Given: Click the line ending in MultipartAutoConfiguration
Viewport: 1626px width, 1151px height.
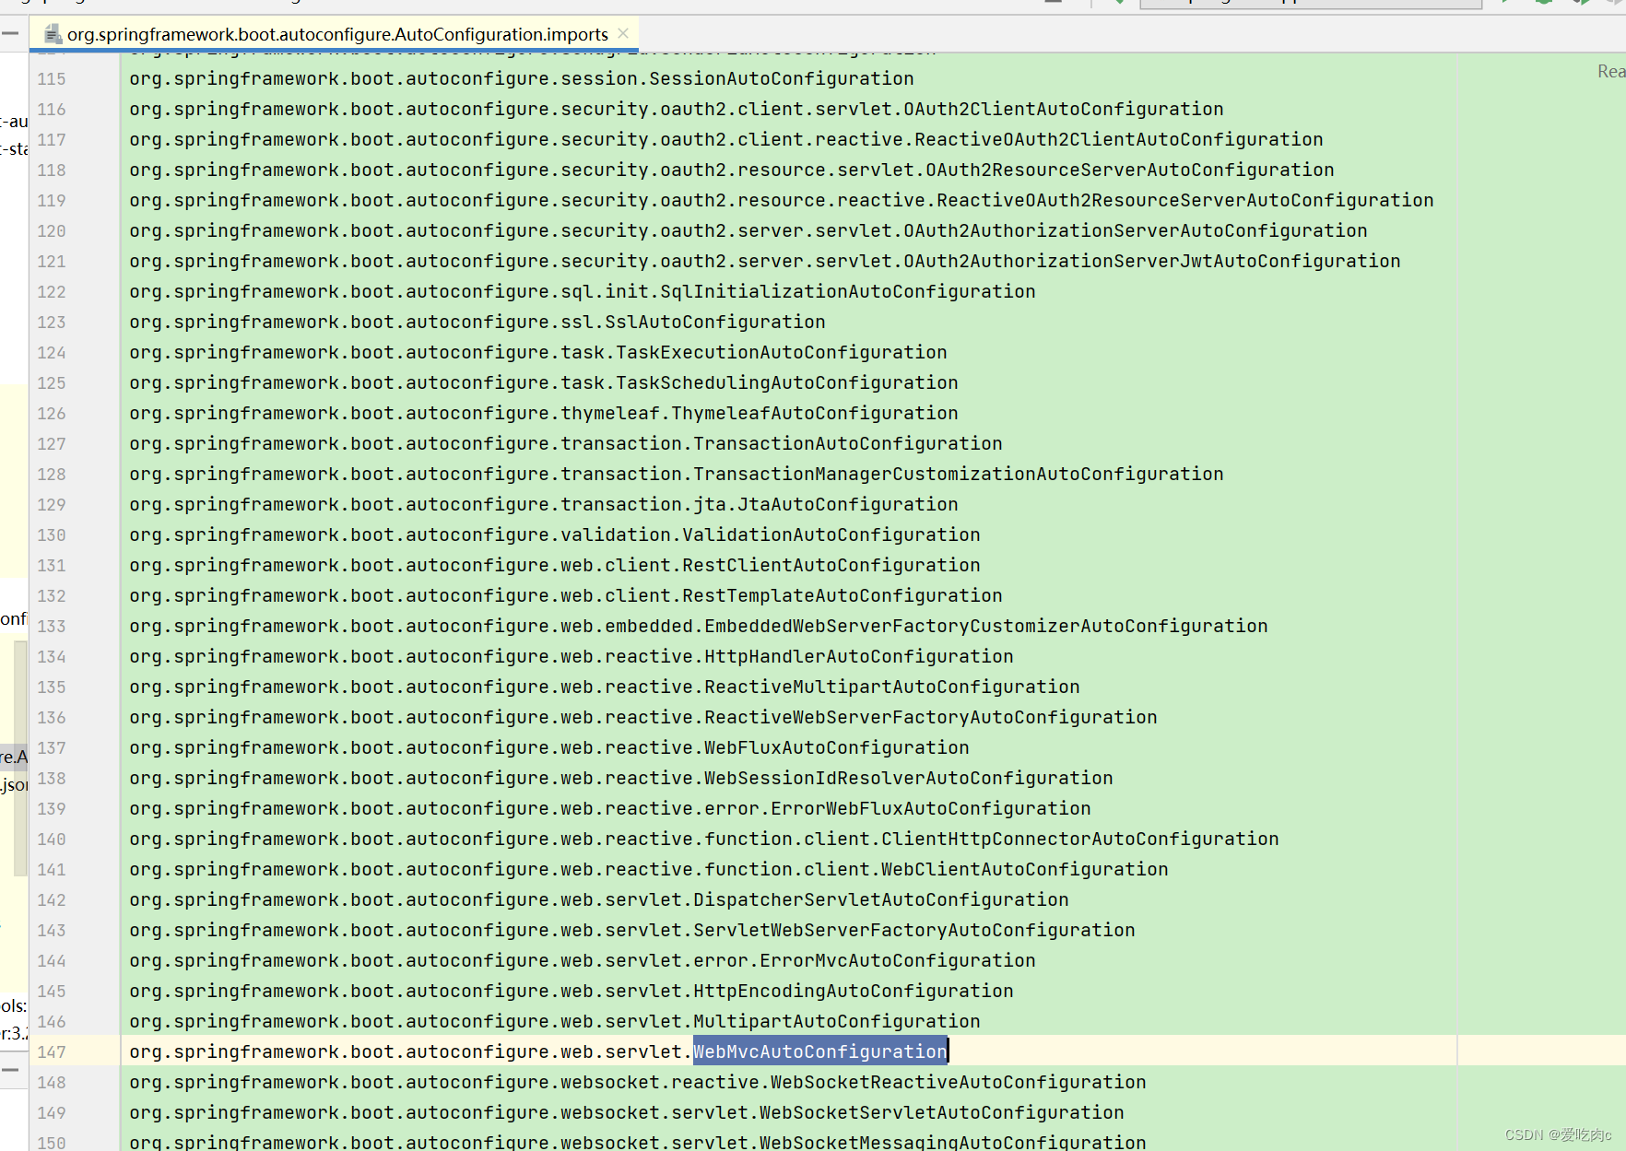Looking at the screenshot, I should (x=555, y=1021).
